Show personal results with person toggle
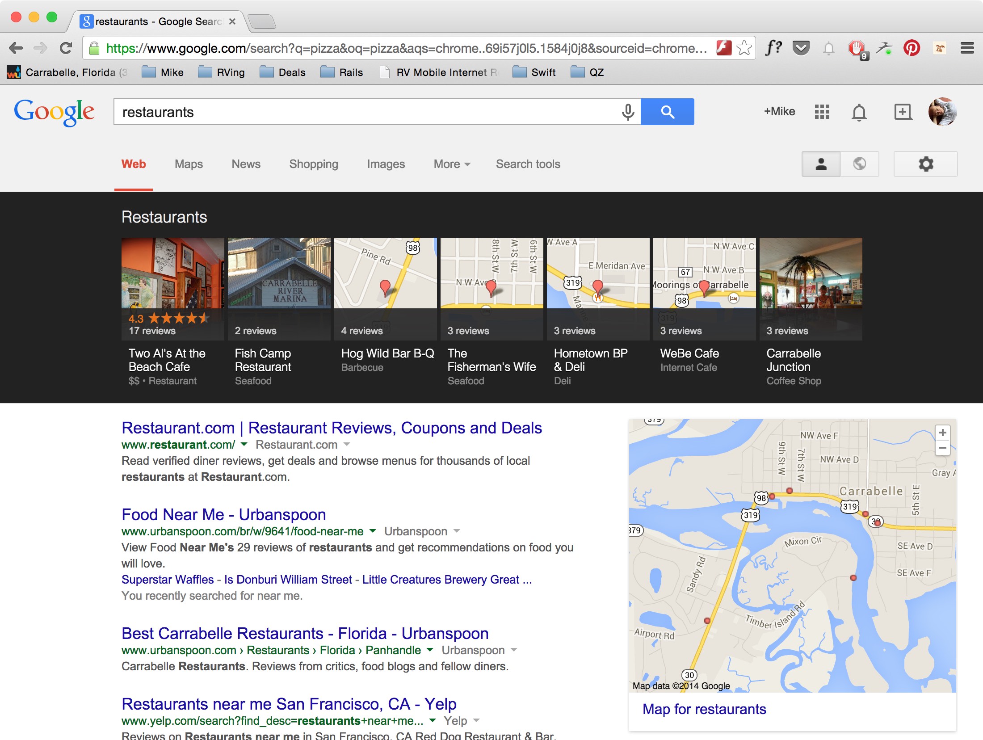Viewport: 983px width, 740px height. tap(821, 164)
